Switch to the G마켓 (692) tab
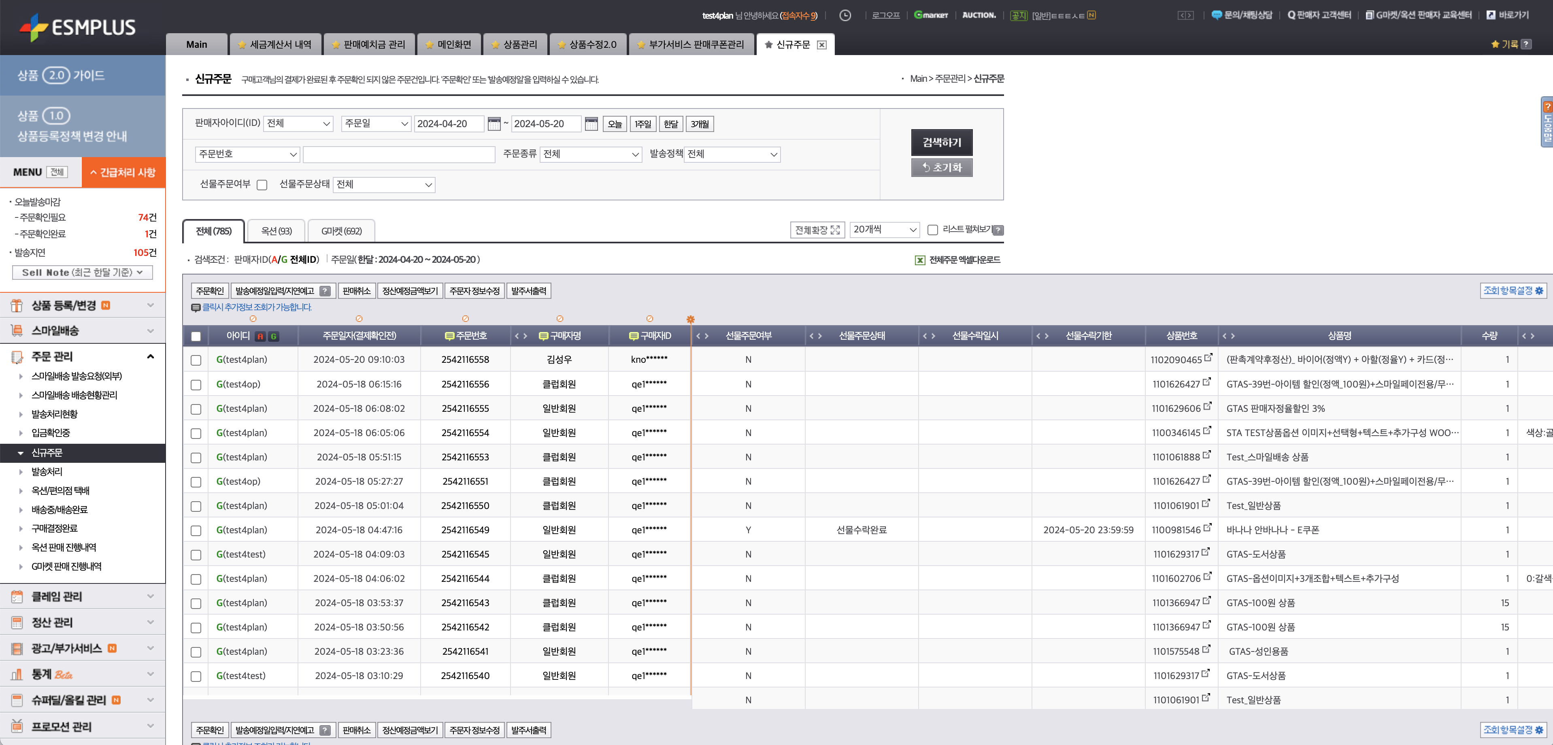The width and height of the screenshot is (1553, 745). (x=341, y=232)
